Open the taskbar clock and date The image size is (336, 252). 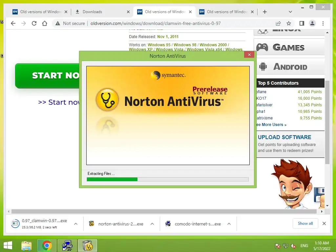click(x=322, y=246)
